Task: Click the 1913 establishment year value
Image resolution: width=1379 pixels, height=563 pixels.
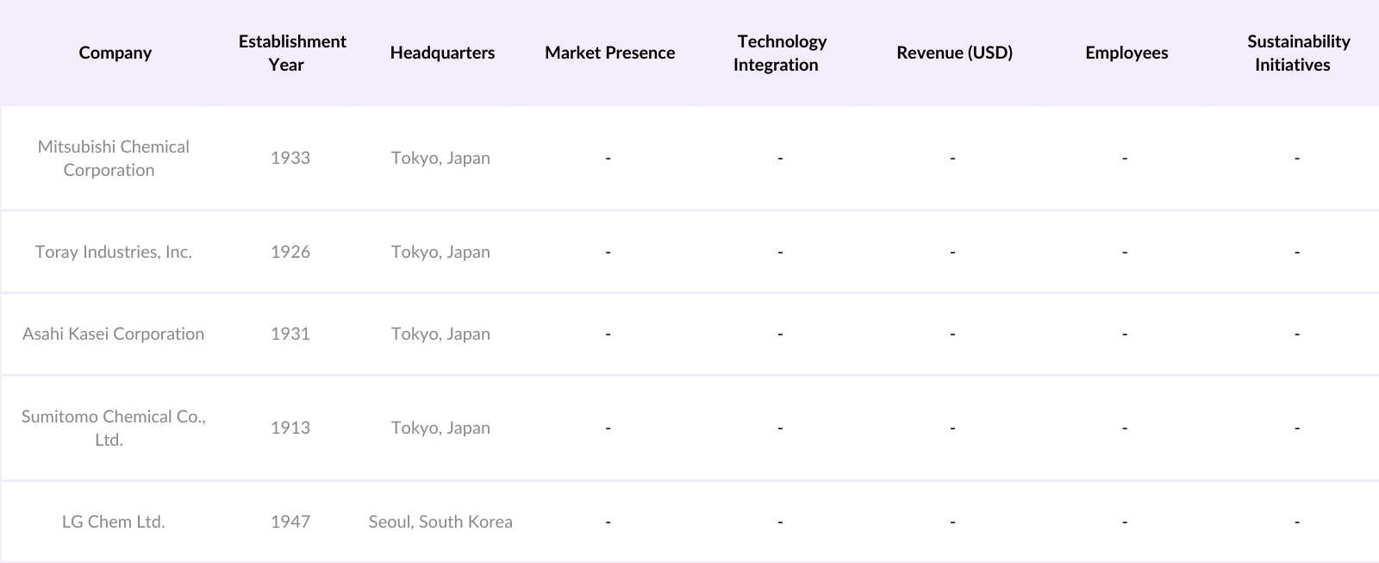Action: pyautogui.click(x=290, y=428)
